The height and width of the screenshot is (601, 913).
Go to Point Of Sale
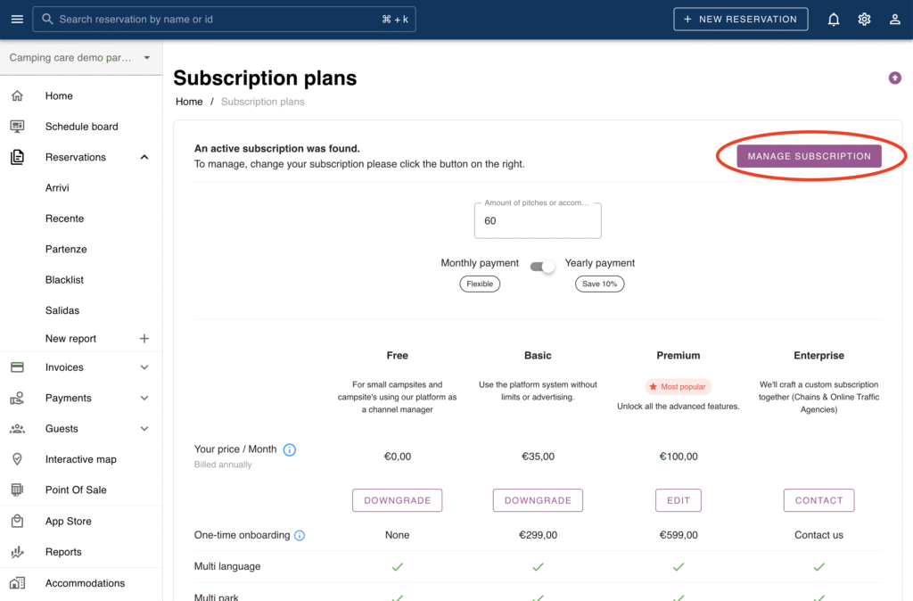[76, 490]
